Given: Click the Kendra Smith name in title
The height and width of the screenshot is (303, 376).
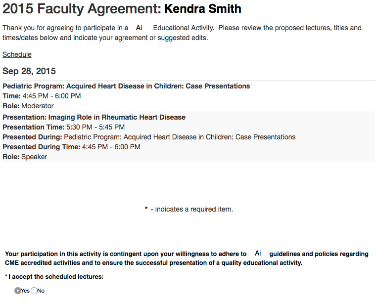Looking at the screenshot, I should [x=203, y=8].
